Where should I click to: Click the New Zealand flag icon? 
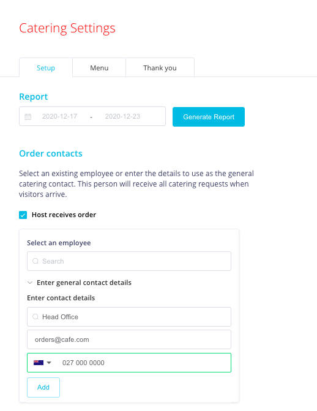(39, 363)
